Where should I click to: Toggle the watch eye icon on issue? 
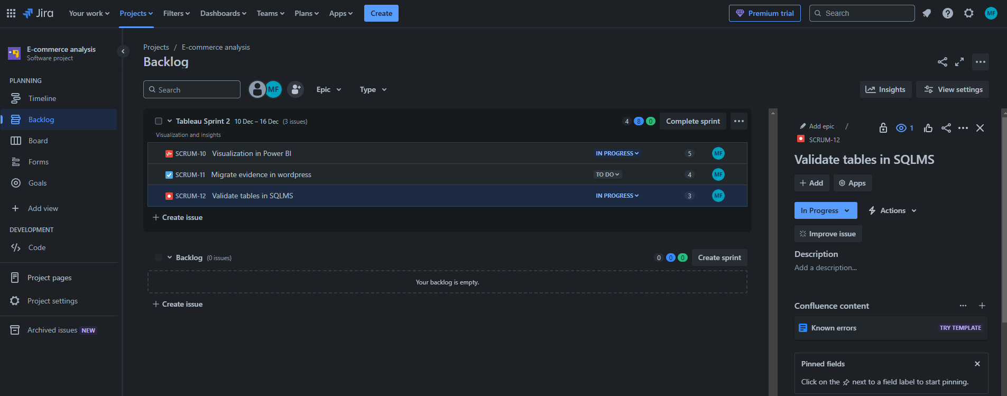pyautogui.click(x=901, y=128)
